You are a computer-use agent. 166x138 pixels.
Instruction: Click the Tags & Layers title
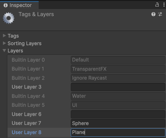36,14
